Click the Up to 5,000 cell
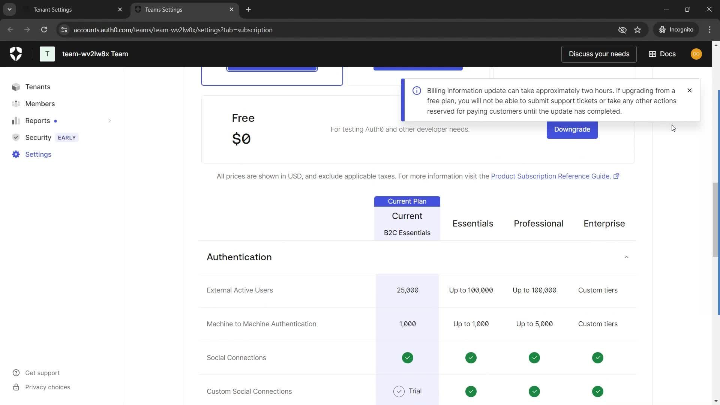Image resolution: width=720 pixels, height=405 pixels. [534, 324]
